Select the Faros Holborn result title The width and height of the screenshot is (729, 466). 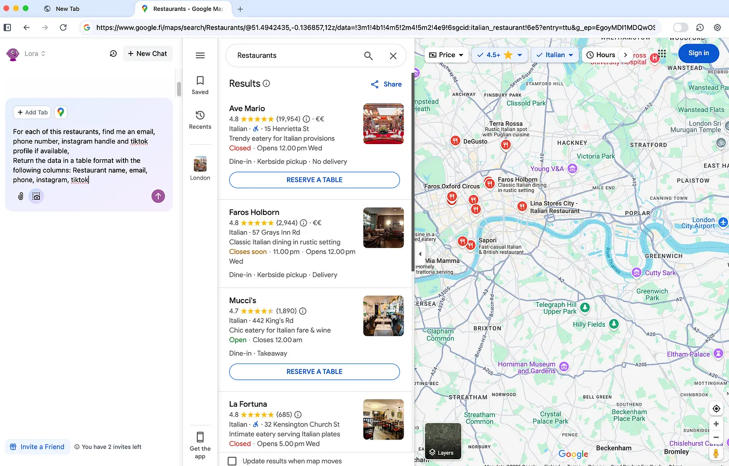254,212
